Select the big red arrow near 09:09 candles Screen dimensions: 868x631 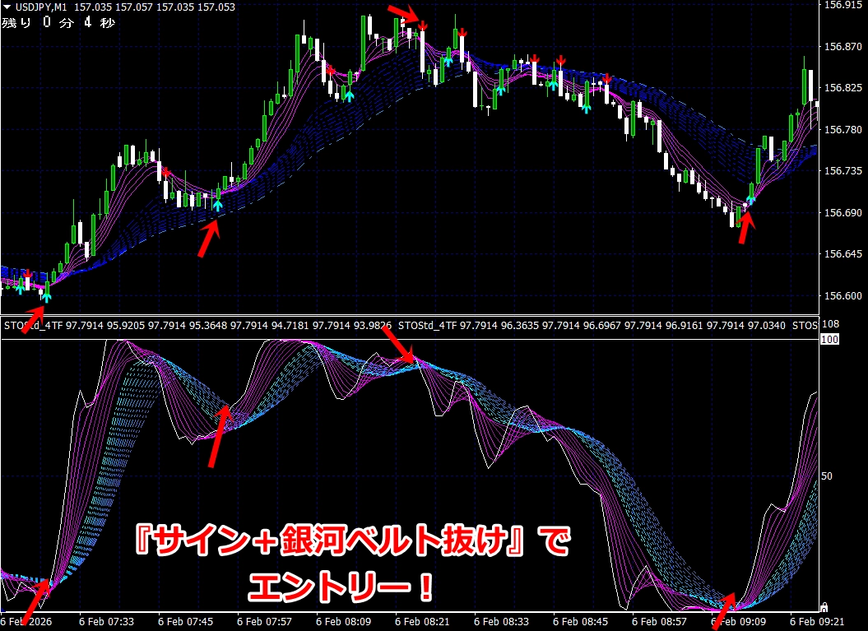click(x=745, y=228)
